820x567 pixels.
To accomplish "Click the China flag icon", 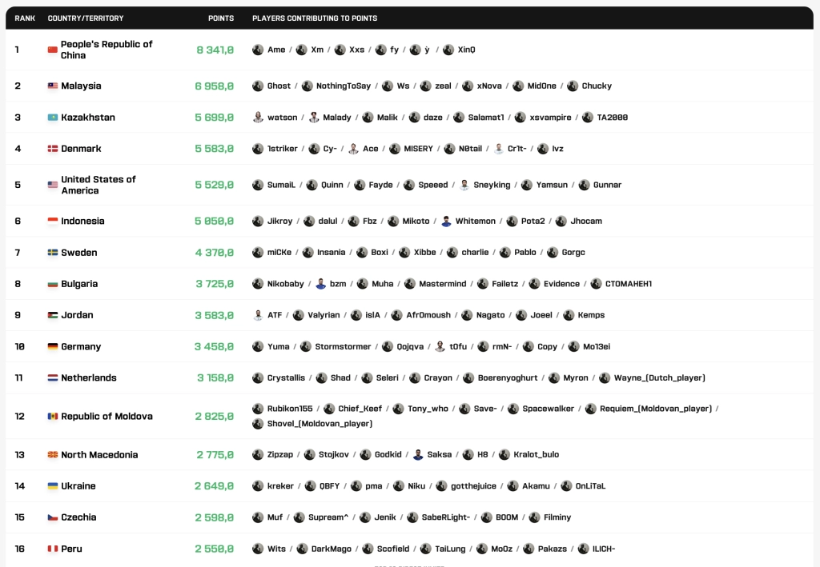I will click(x=52, y=50).
